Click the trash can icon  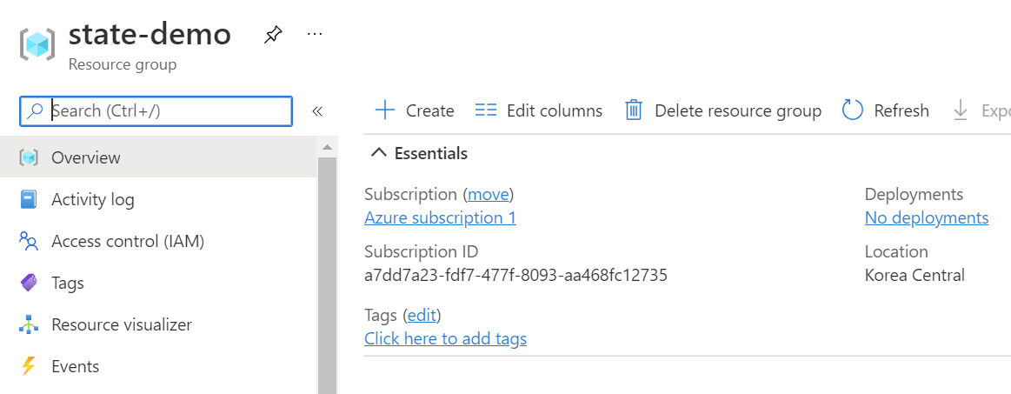[634, 110]
